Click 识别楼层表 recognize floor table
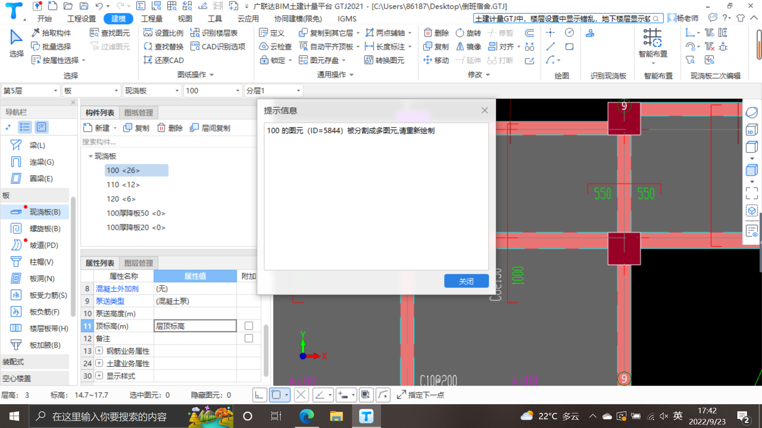Viewport: 762px width, 428px height. [x=214, y=33]
